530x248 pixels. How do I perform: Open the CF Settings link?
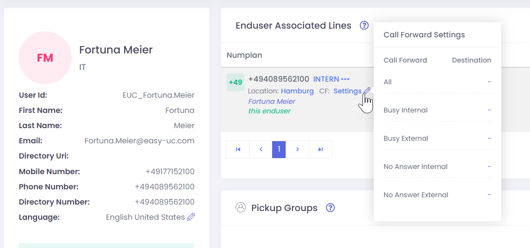[347, 91]
